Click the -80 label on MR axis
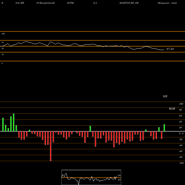185x185 pixels. click(x=181, y=157)
